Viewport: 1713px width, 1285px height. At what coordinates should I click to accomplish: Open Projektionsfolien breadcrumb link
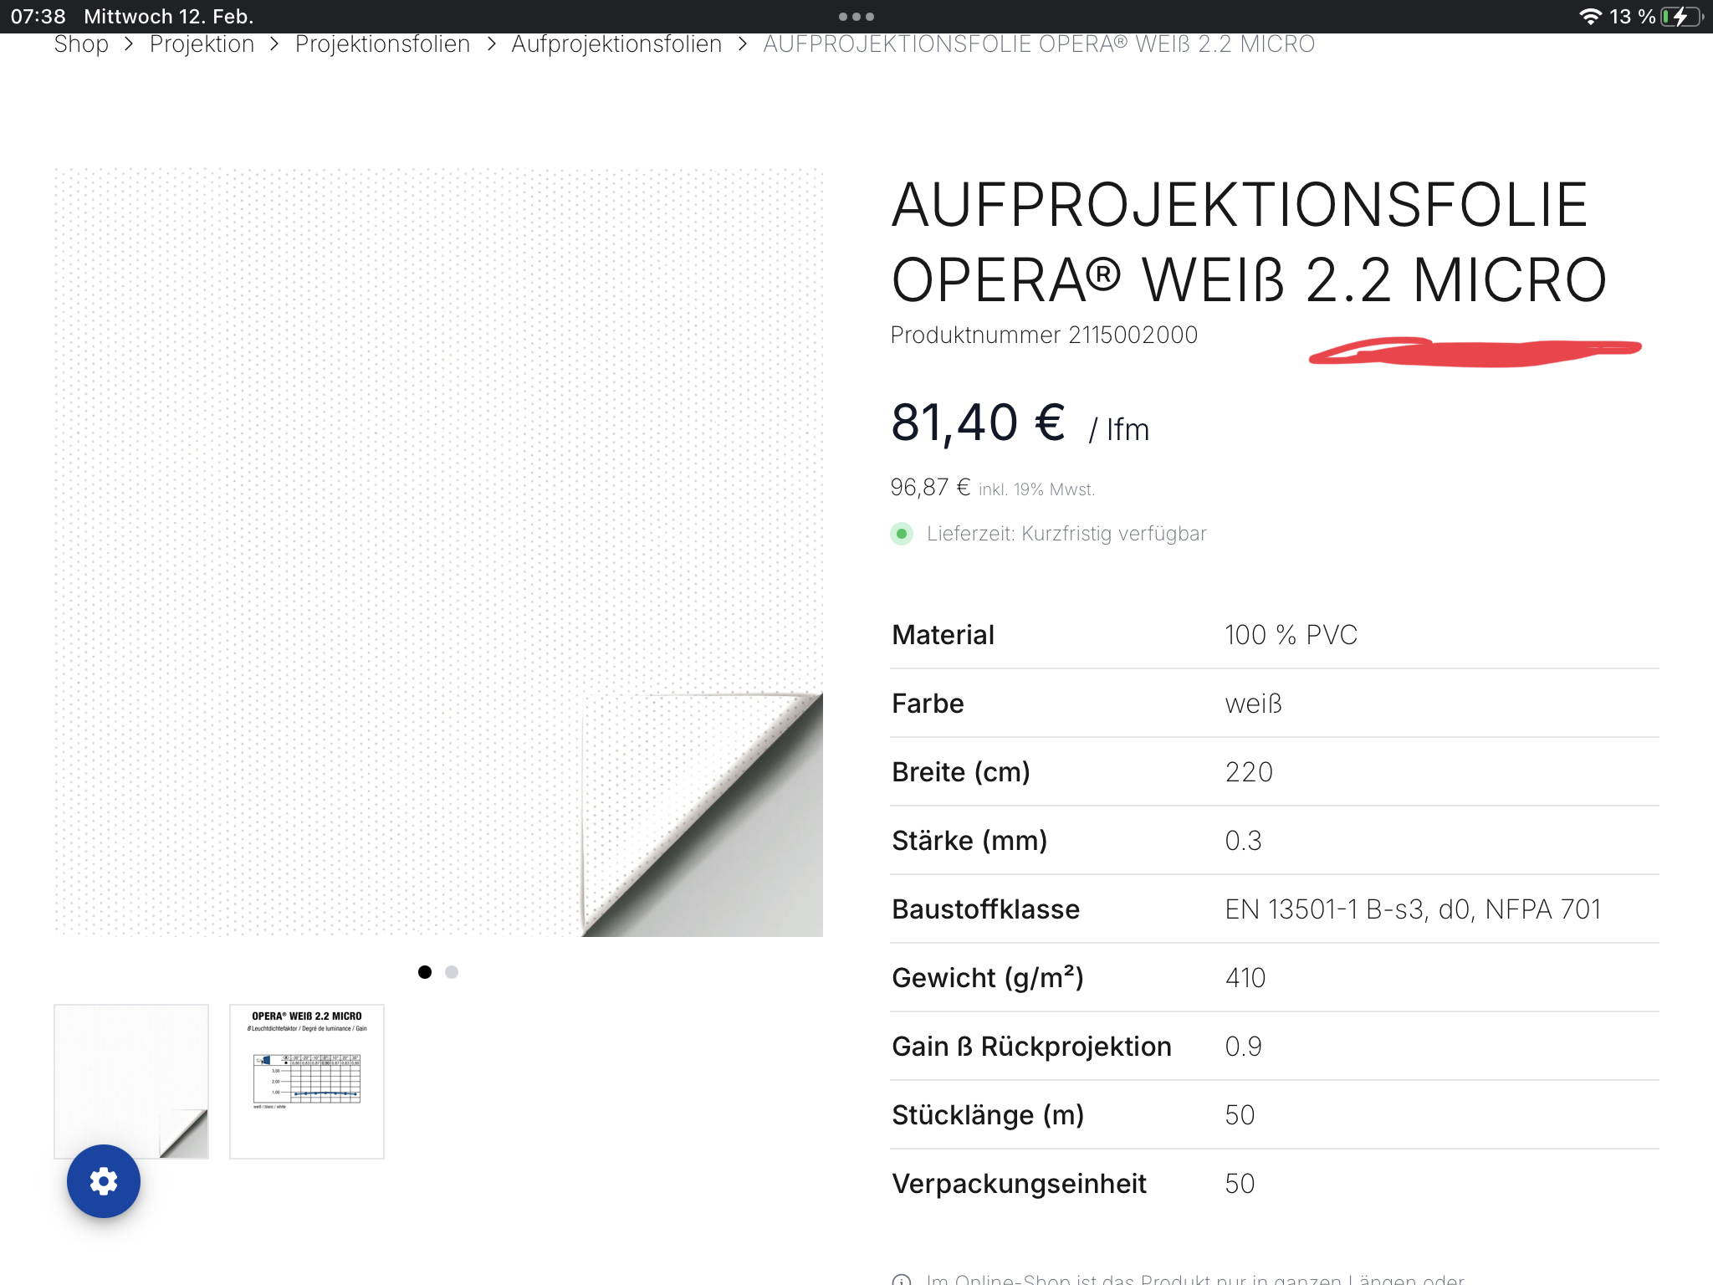[x=383, y=44]
